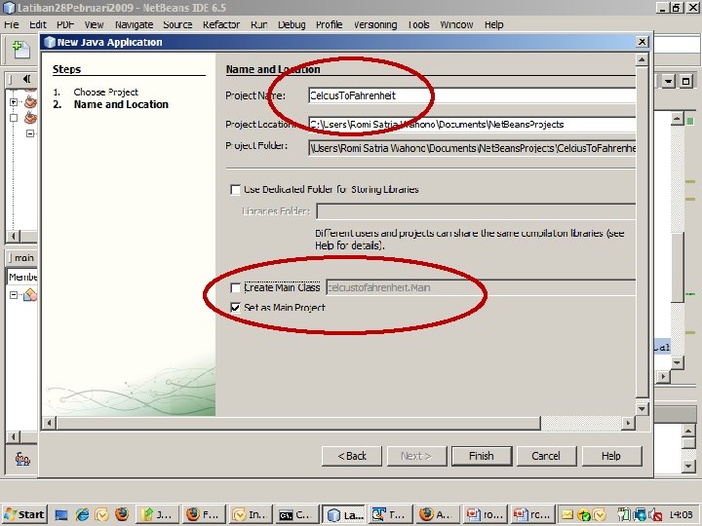Viewport: 702px width, 526px height.
Task: Open the Navigate menu
Action: point(134,24)
